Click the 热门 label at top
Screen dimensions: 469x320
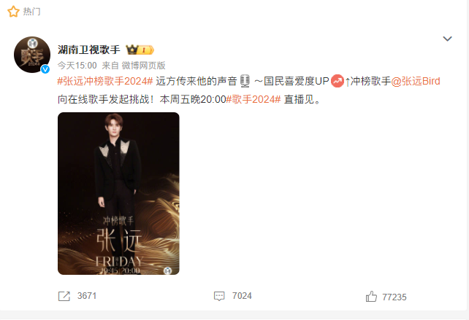point(31,12)
